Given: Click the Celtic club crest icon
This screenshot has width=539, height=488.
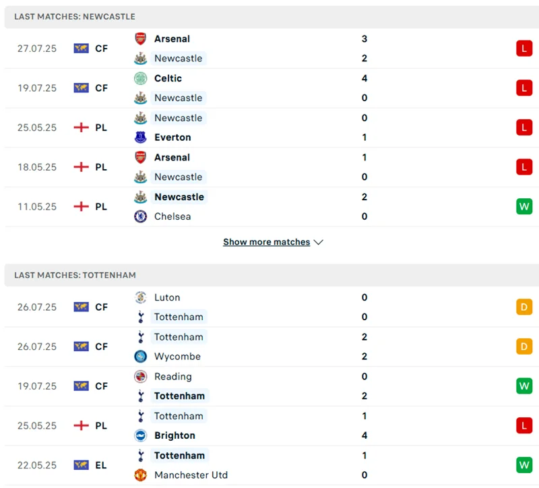Looking at the screenshot, I should pyautogui.click(x=140, y=78).
